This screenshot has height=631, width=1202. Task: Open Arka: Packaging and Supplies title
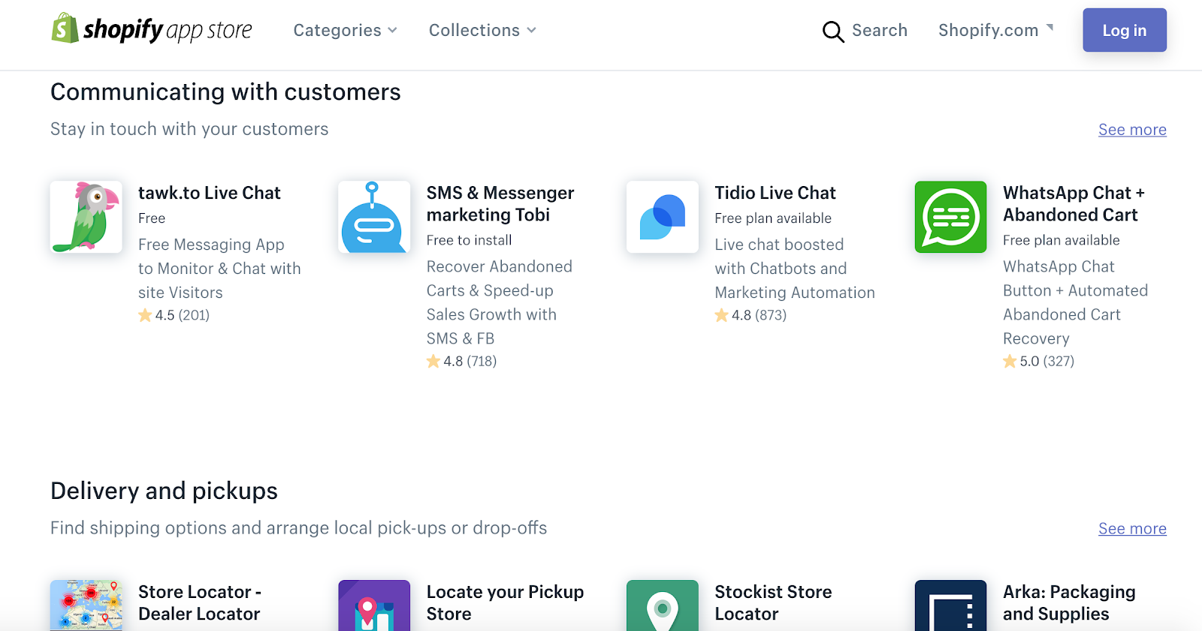coord(1069,603)
